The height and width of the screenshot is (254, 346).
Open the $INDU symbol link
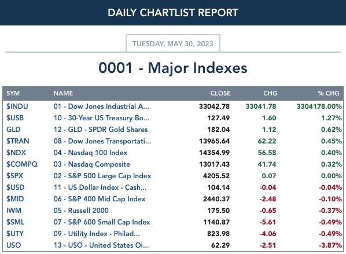[x=17, y=106]
